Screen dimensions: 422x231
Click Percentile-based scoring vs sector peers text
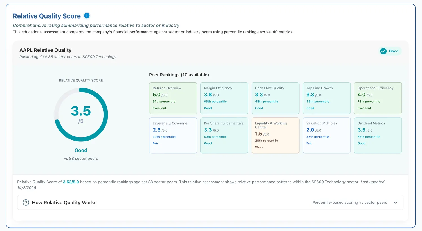point(350,202)
